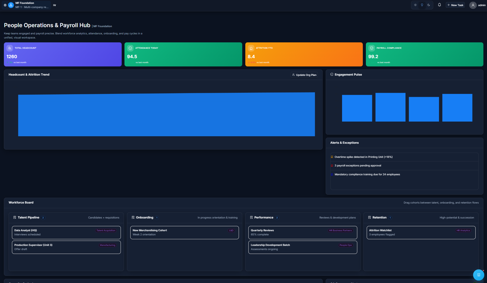Click the shield icon on Payroll Compliance card
This screenshot has width=487, height=283.
click(x=371, y=48)
